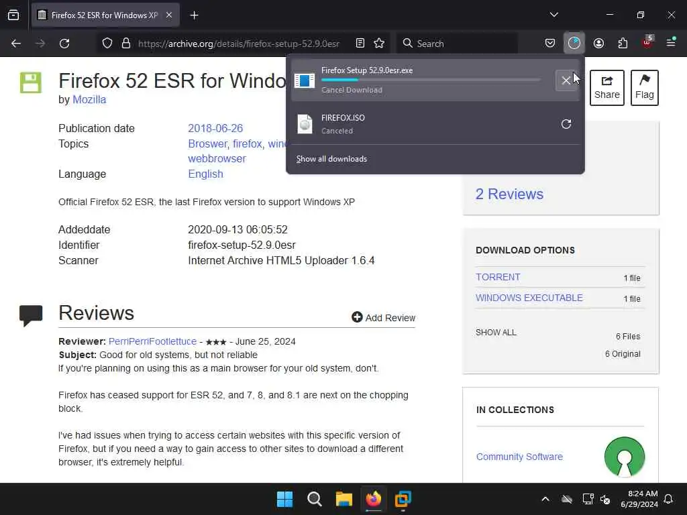Toggle reader view icon in address bar

360,44
